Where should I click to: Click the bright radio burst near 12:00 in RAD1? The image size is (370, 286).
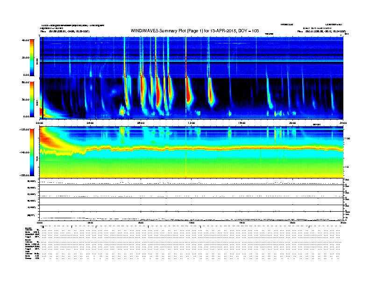(x=188, y=92)
